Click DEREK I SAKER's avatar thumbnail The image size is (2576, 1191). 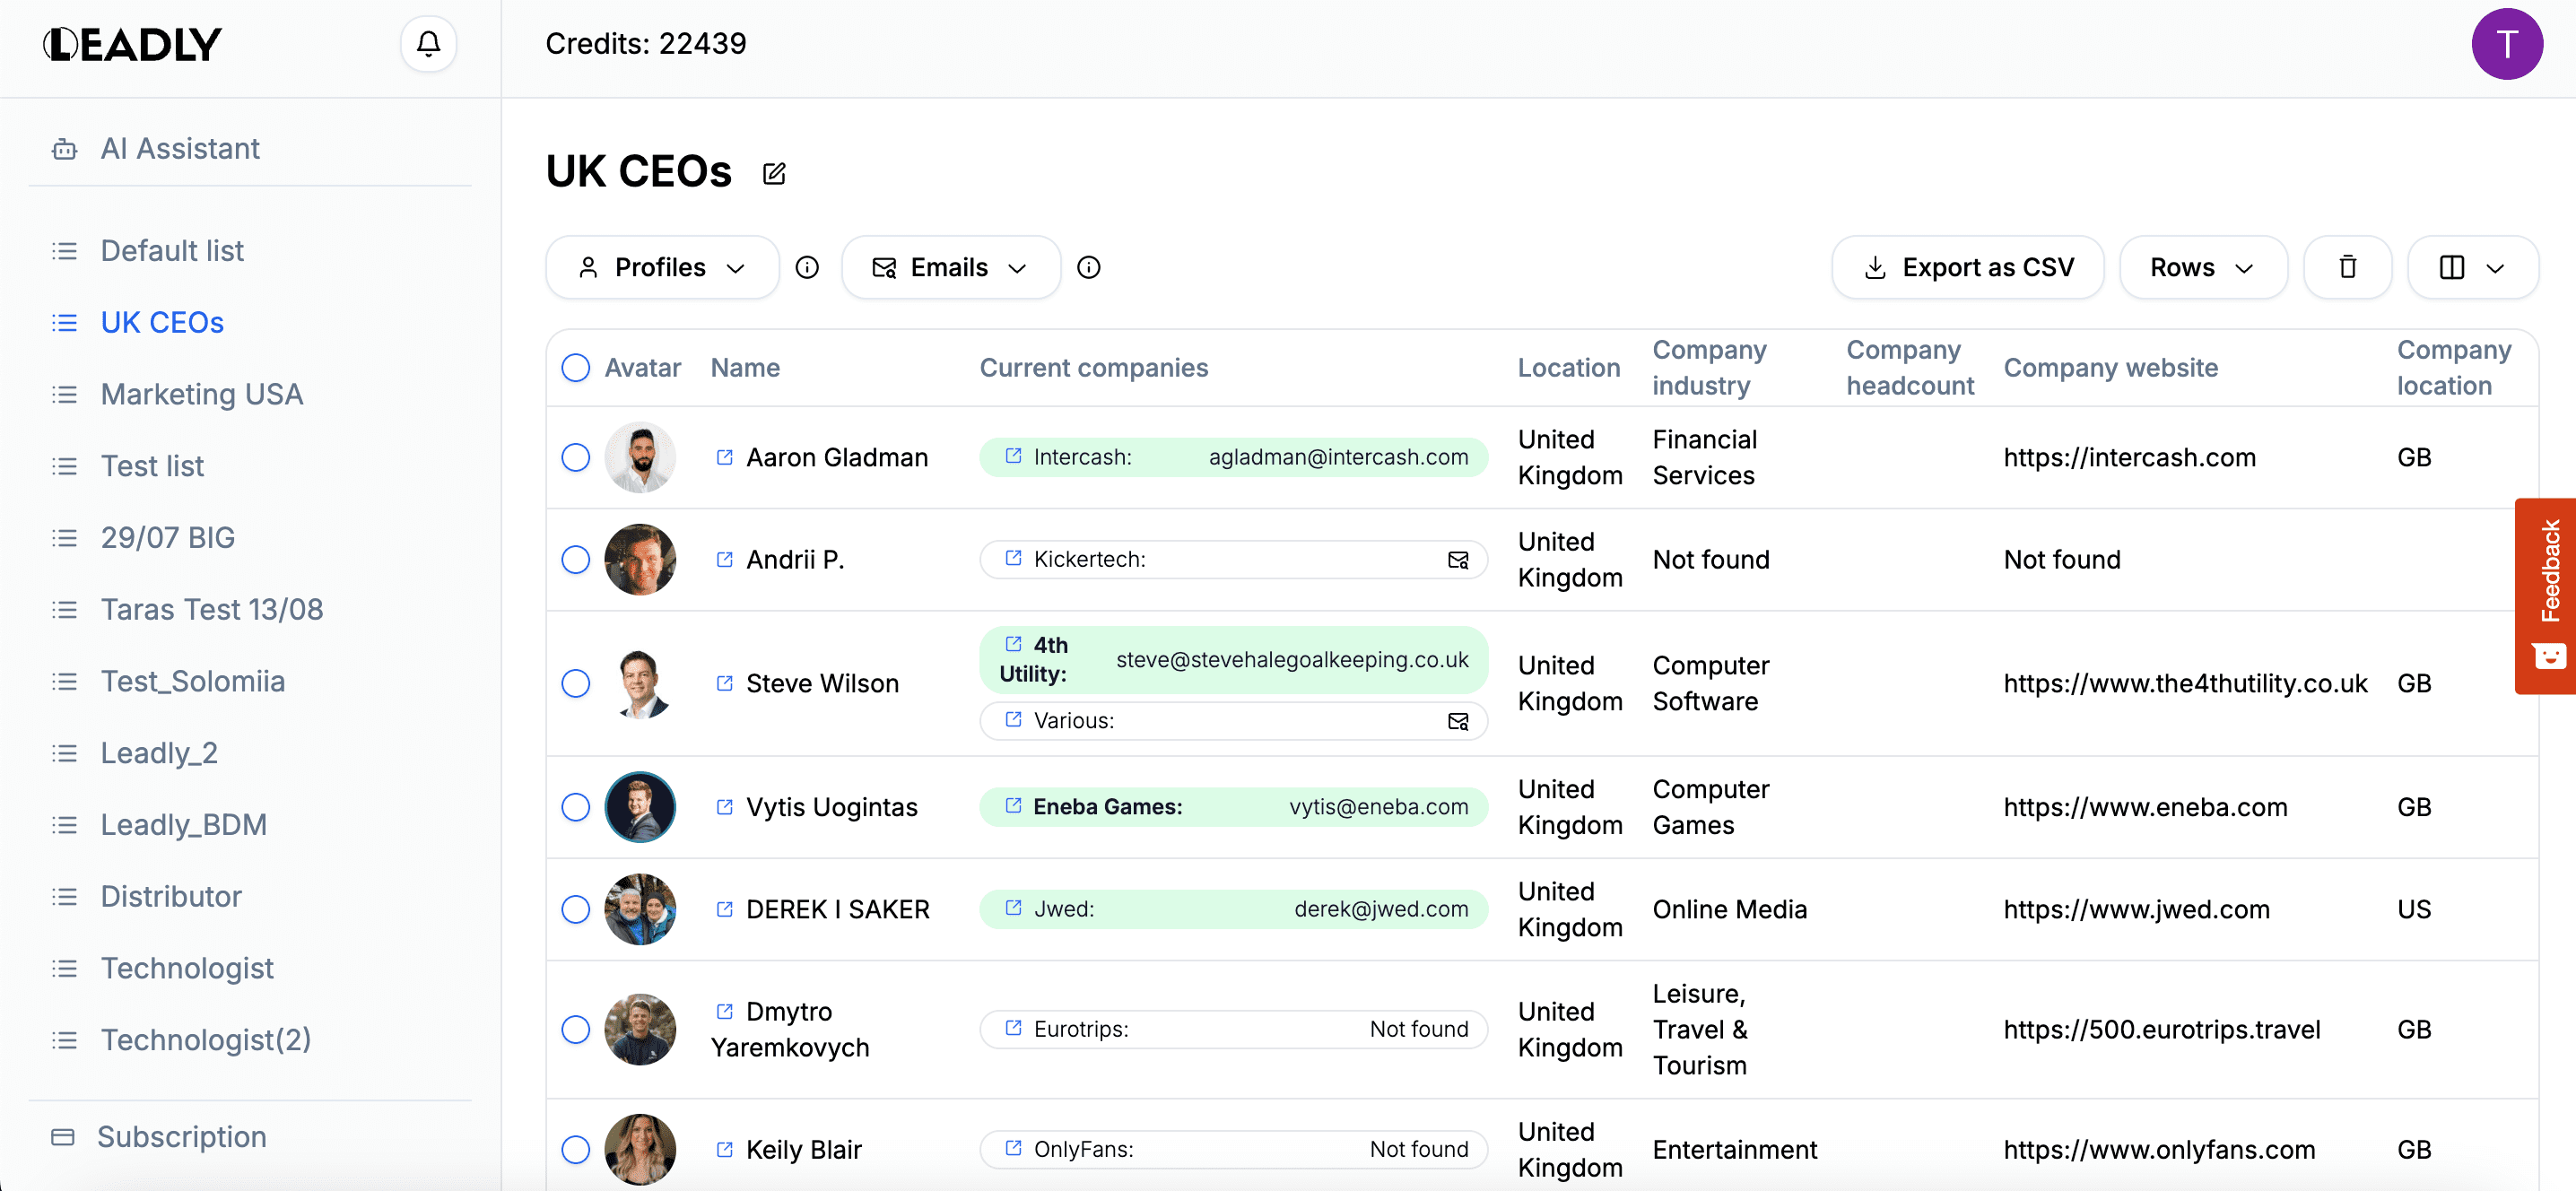(640, 909)
